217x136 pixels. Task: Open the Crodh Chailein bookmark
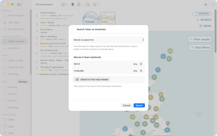click(x=57, y=16)
